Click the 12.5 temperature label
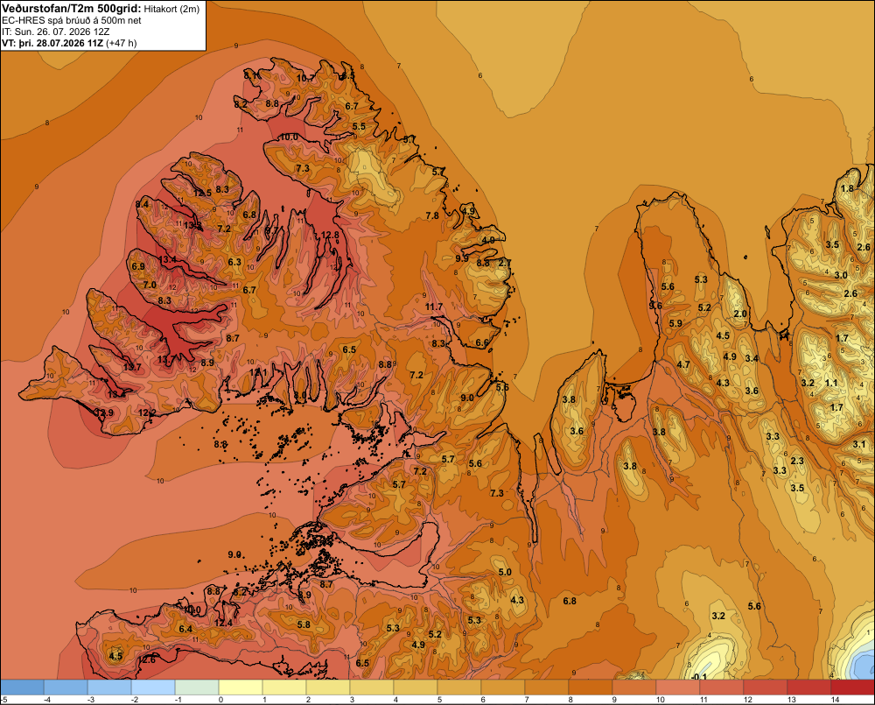Viewport: 875px width, 705px height. 203,193
